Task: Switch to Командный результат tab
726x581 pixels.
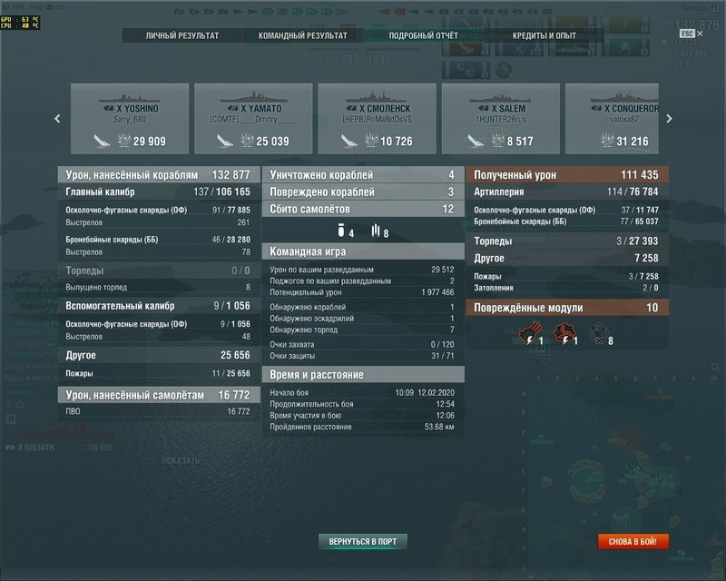Action: [x=303, y=35]
